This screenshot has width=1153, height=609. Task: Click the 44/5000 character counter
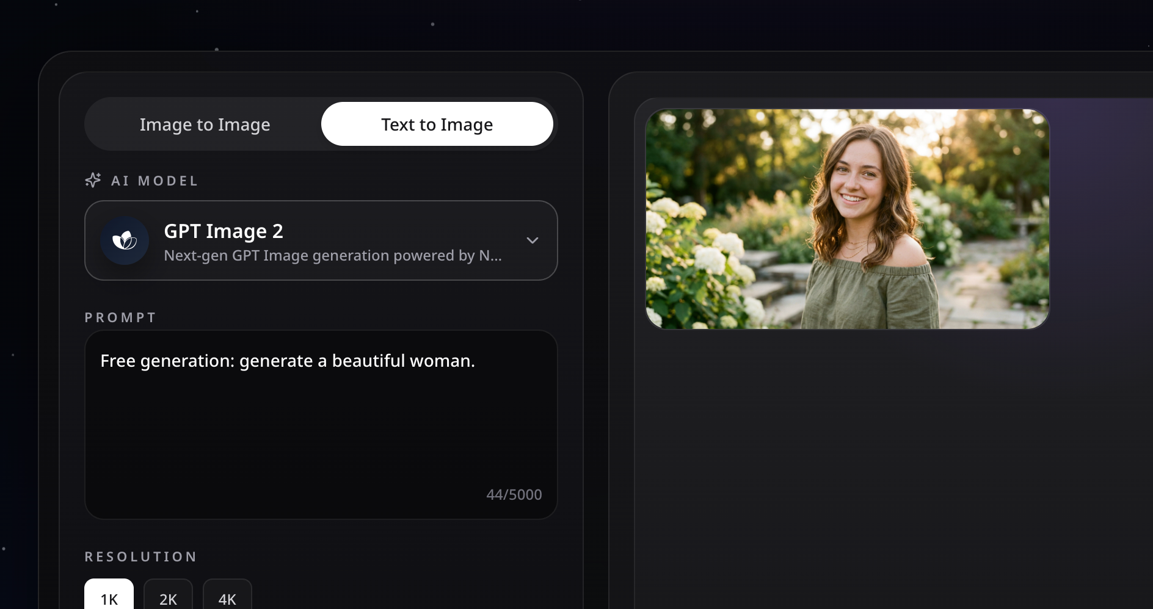coord(514,495)
